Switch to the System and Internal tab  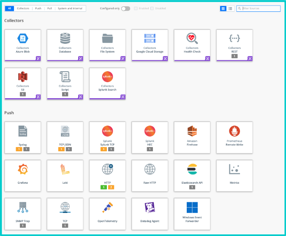[x=71, y=8]
